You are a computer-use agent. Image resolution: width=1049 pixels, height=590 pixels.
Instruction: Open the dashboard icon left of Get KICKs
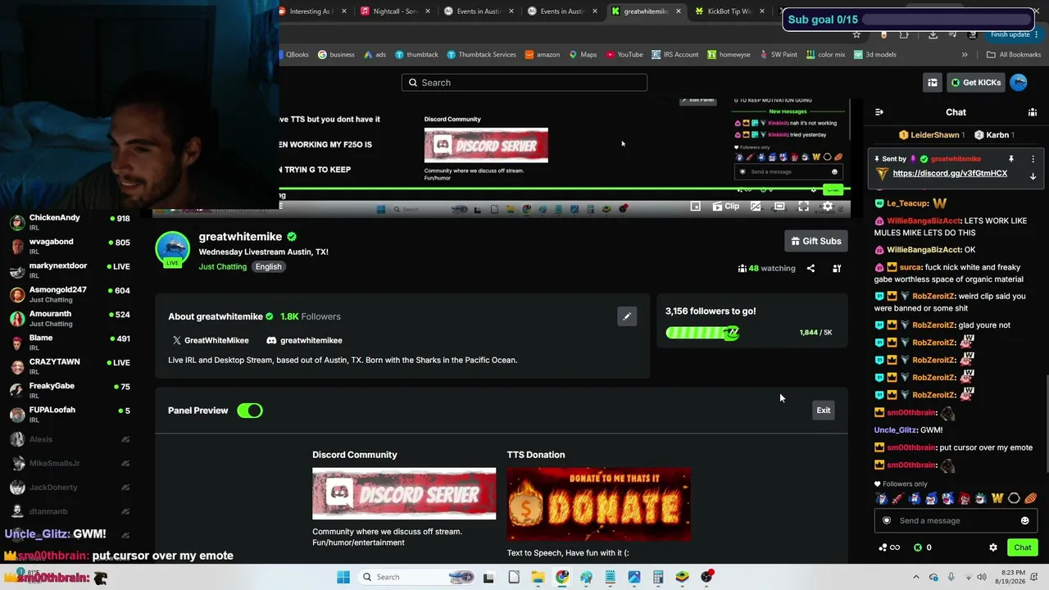click(933, 83)
